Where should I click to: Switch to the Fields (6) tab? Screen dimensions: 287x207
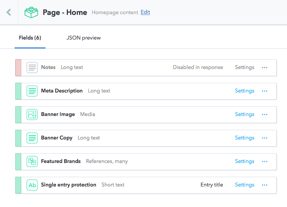click(30, 38)
